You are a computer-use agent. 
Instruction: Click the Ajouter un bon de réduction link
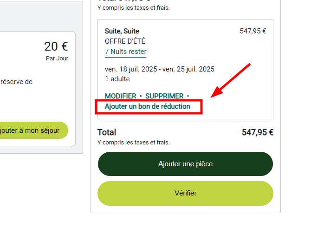point(148,106)
